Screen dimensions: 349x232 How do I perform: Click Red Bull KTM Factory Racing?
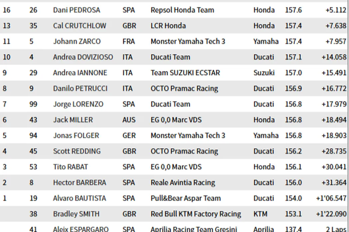pos(196,214)
